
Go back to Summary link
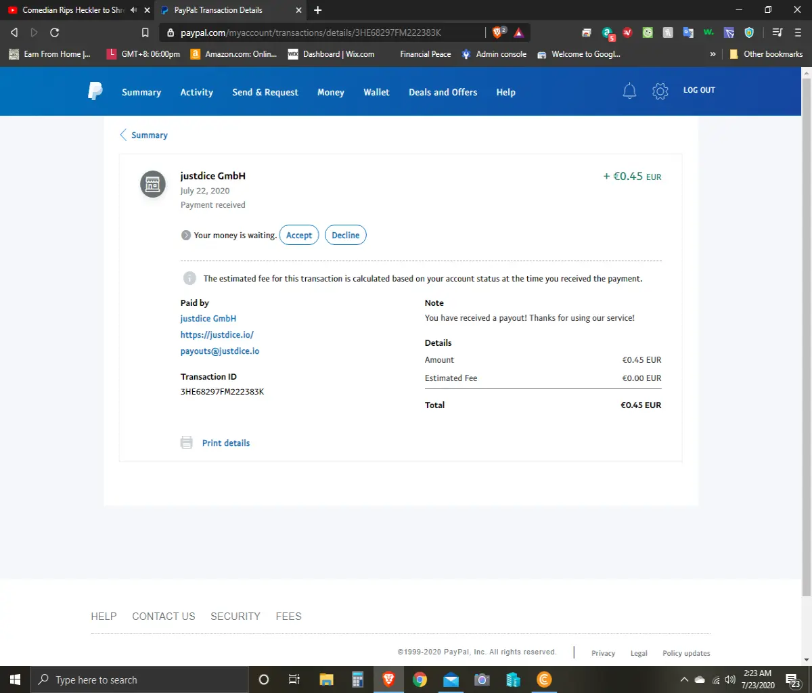[143, 135]
